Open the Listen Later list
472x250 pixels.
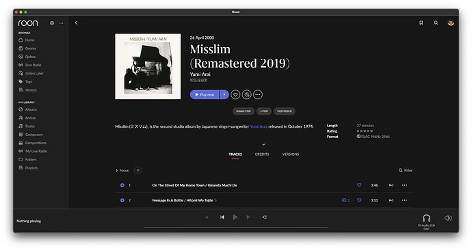pos(31,73)
